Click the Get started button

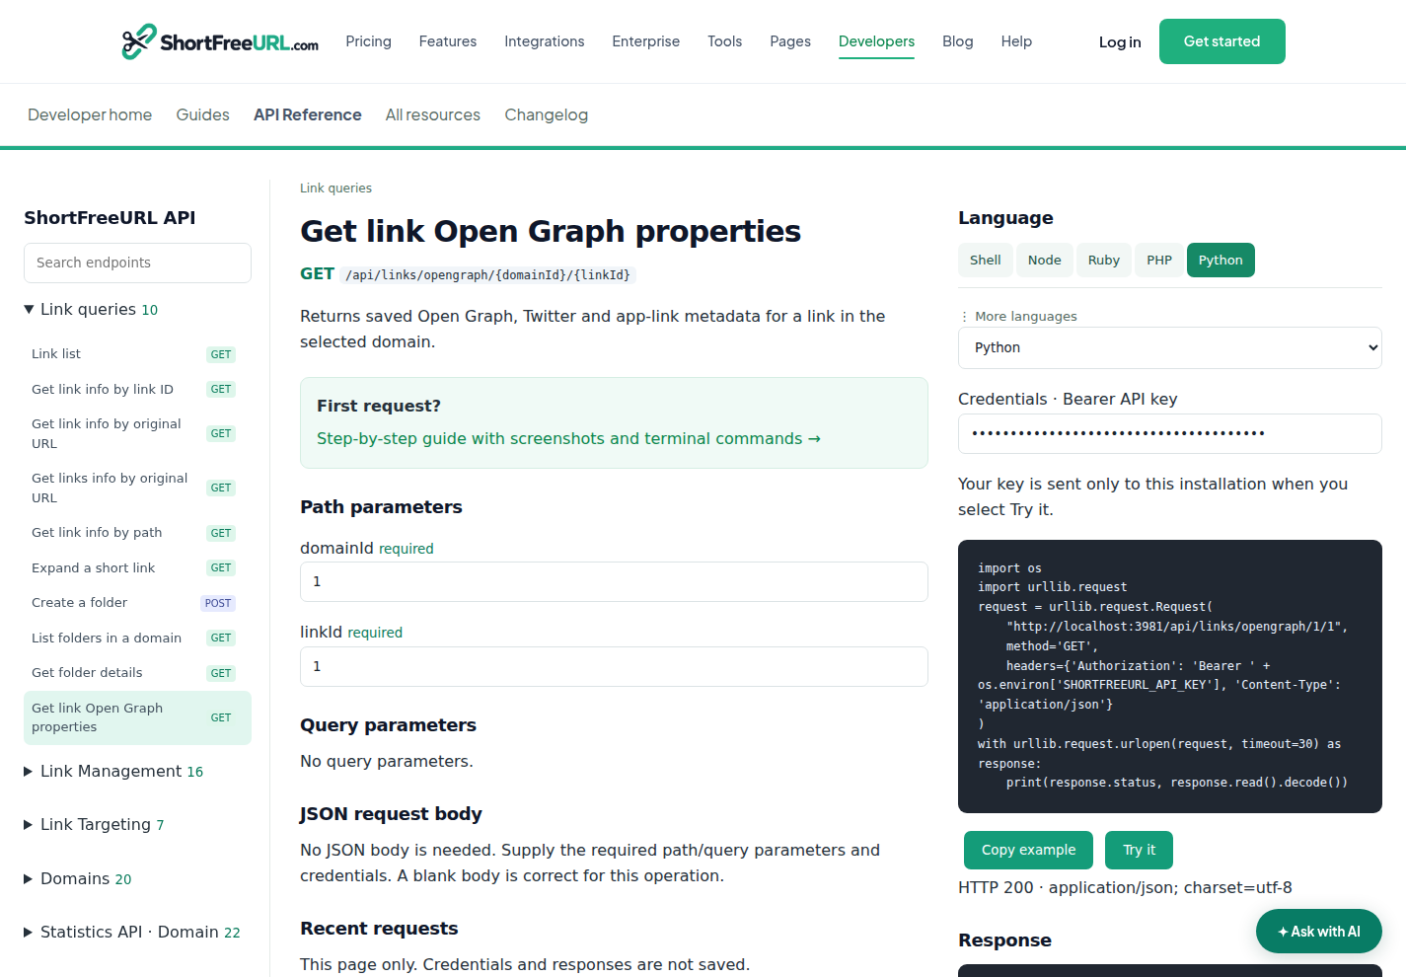[x=1222, y=41]
